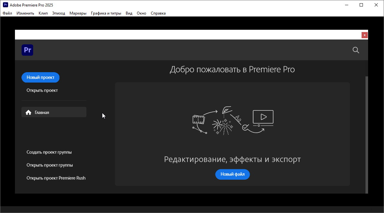Viewport: 384px width, 213px height.
Task: Open the Окно menu
Action: (x=142, y=13)
